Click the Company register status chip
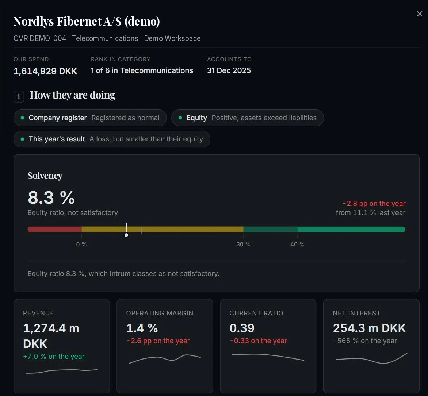 click(90, 118)
